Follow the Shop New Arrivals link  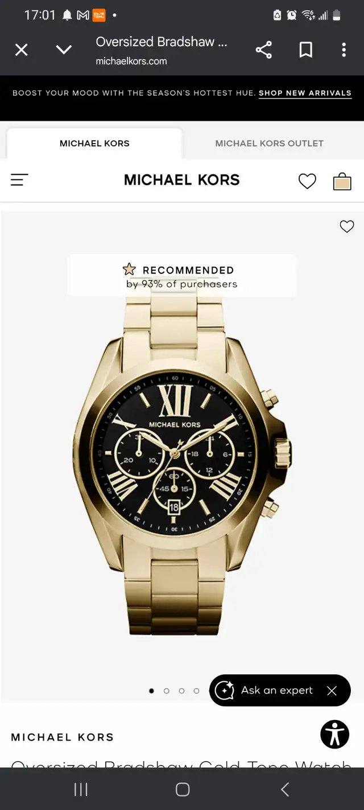pos(305,93)
